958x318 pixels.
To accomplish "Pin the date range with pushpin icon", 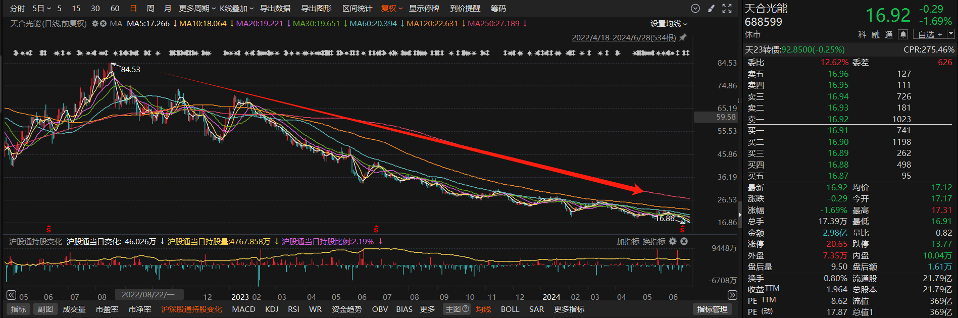I will point(683,38).
